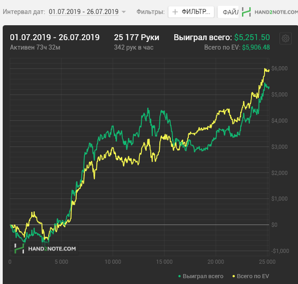Click the $5,000 y-axis label
The height and width of the screenshot is (284, 298).
279,95
